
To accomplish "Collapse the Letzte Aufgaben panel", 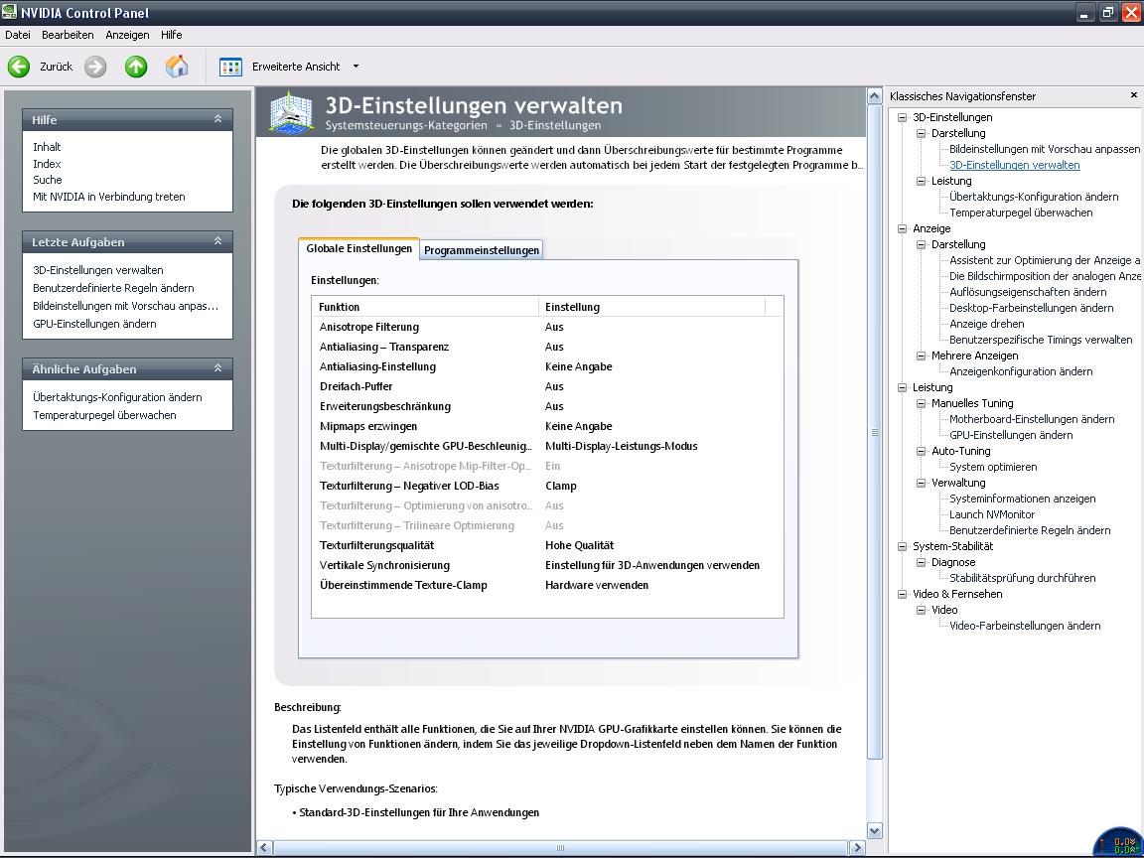I will click(x=217, y=240).
